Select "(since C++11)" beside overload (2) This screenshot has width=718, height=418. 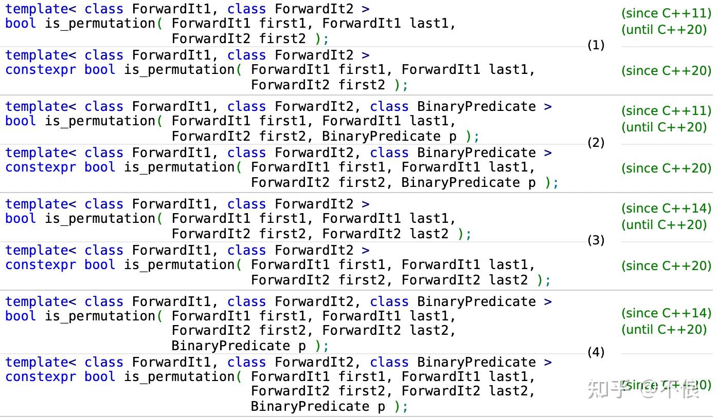coord(667,111)
